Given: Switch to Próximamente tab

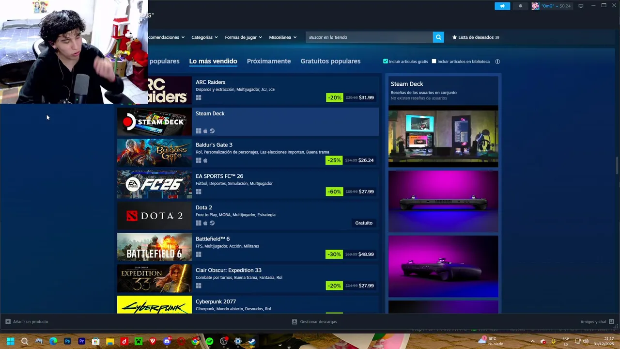Looking at the screenshot, I should (269, 61).
